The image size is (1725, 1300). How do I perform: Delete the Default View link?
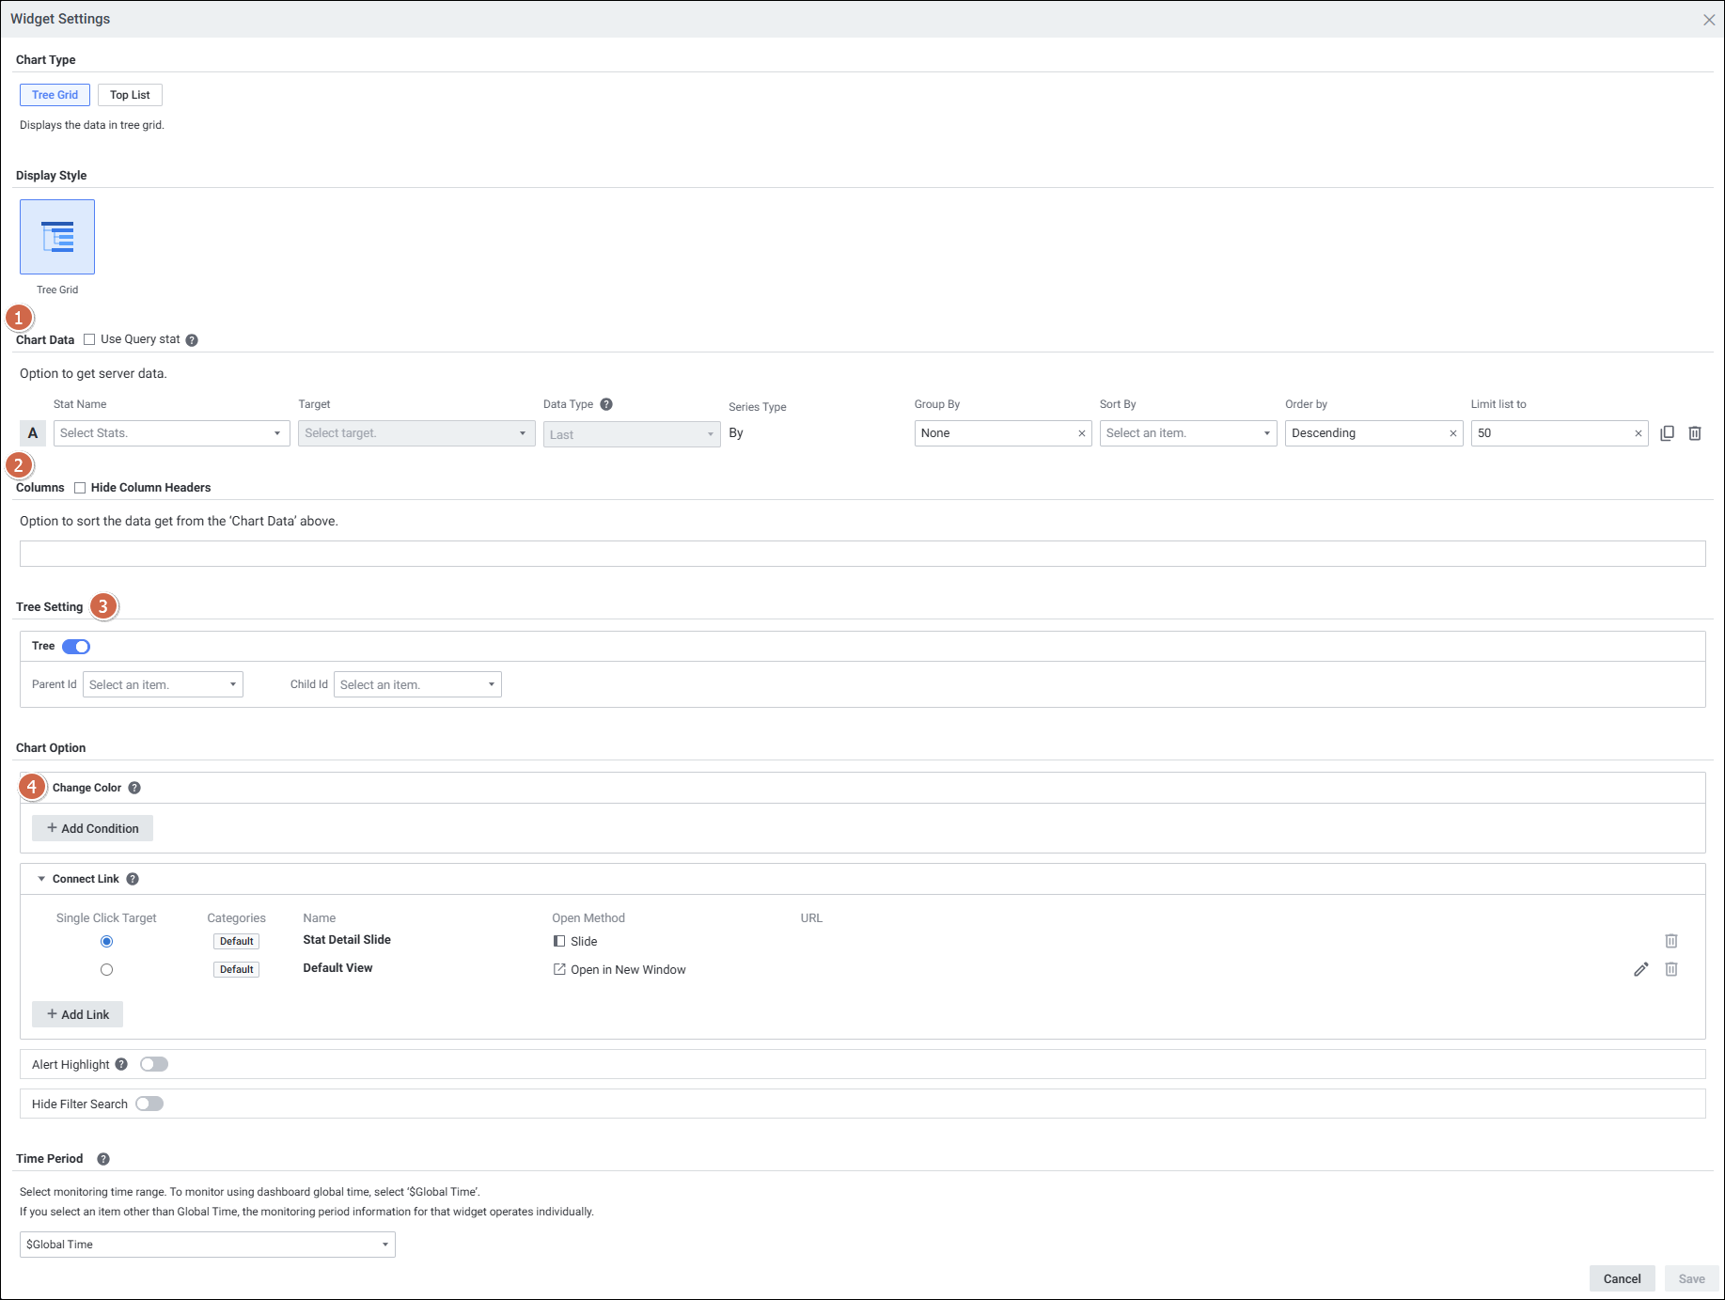click(x=1670, y=969)
